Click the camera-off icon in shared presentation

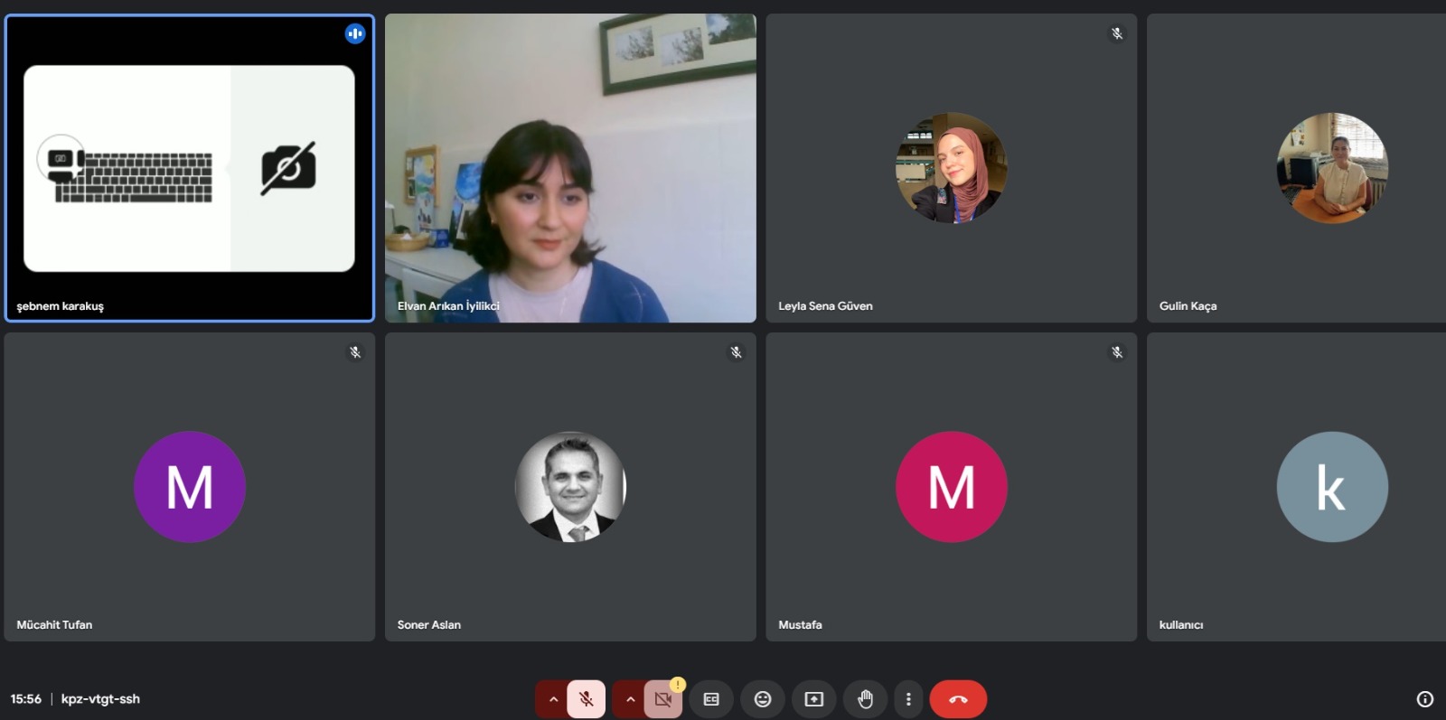pos(288,168)
